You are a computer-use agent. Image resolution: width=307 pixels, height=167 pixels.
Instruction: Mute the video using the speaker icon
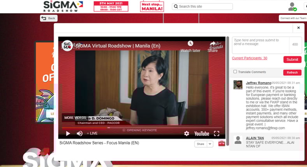click(79, 133)
